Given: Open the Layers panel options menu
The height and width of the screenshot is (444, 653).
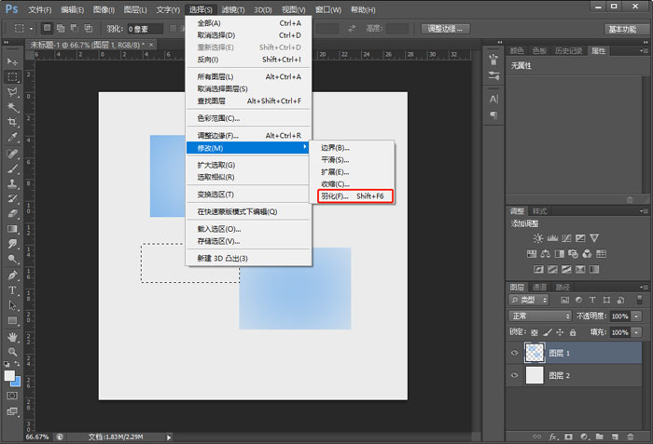Looking at the screenshot, I should (x=644, y=288).
